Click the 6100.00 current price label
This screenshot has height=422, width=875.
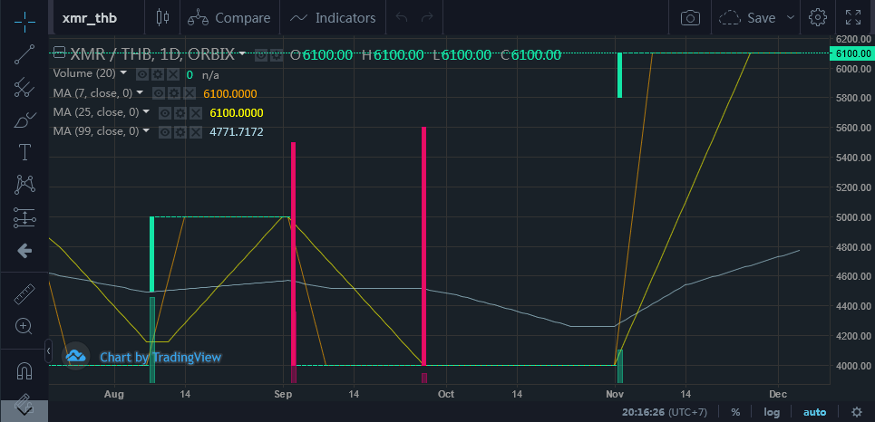(x=852, y=53)
